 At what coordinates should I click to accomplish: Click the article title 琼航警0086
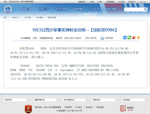click(75, 30)
